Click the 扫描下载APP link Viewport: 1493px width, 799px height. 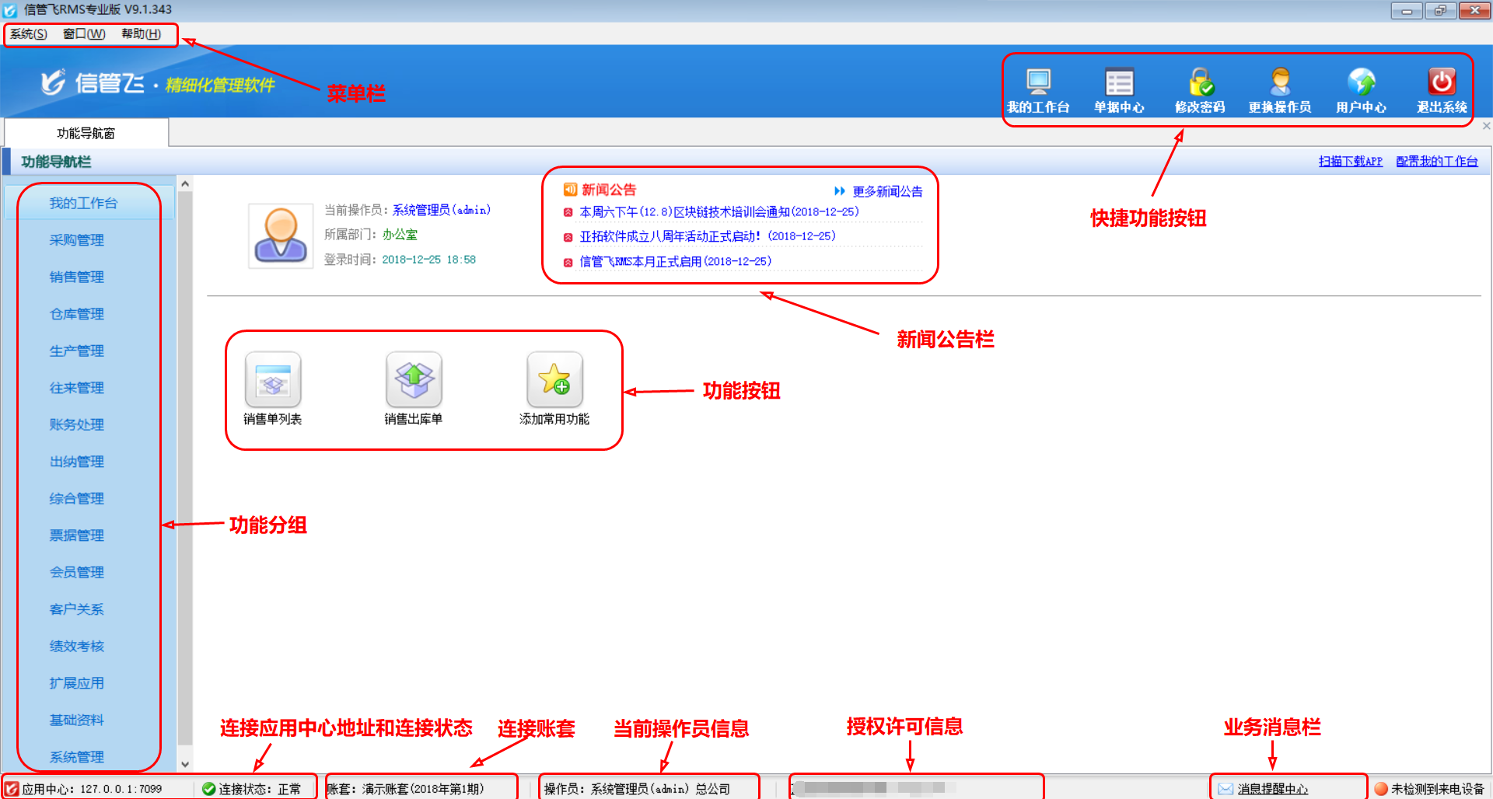(x=1350, y=161)
